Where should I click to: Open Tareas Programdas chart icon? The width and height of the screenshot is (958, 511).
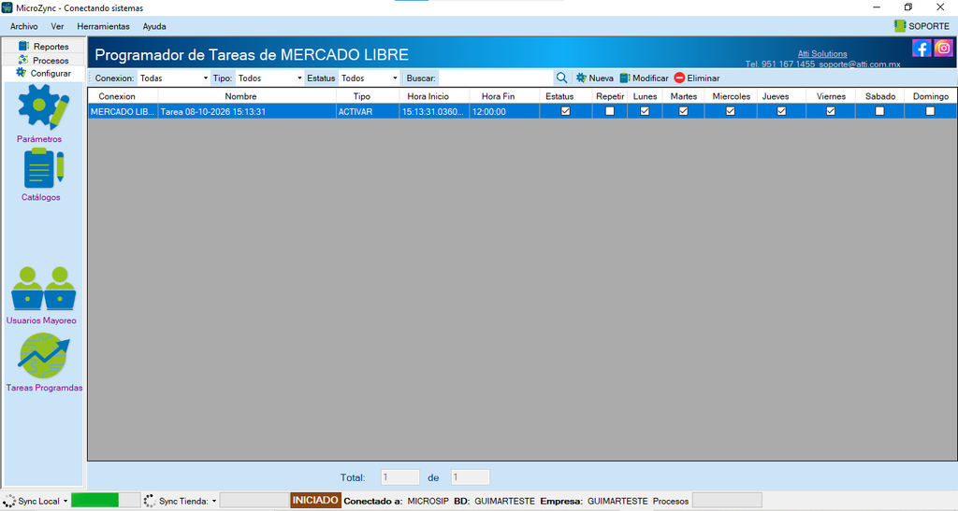pos(43,356)
